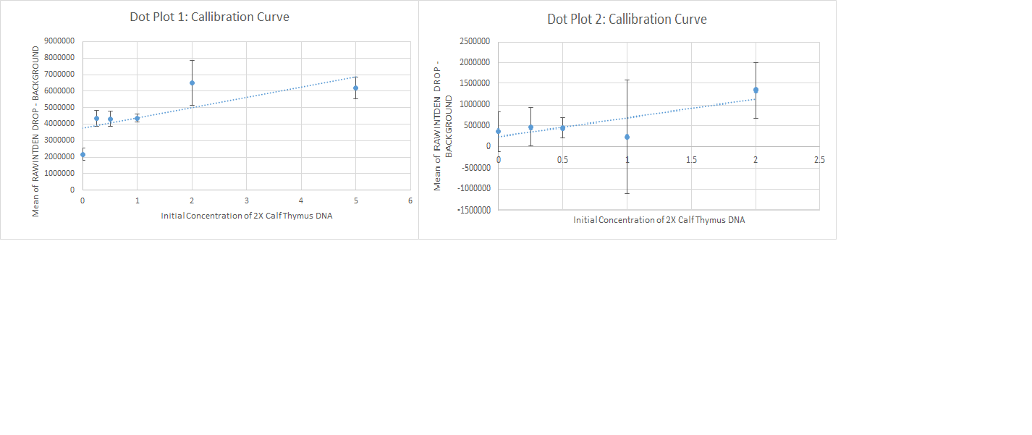Screen dimensions: 1032x435
Task: Select Dot Plot 1 data point at concentration 5
Action: point(355,88)
